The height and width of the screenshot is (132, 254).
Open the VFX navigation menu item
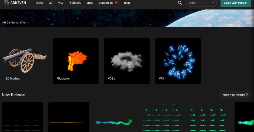(61, 3)
